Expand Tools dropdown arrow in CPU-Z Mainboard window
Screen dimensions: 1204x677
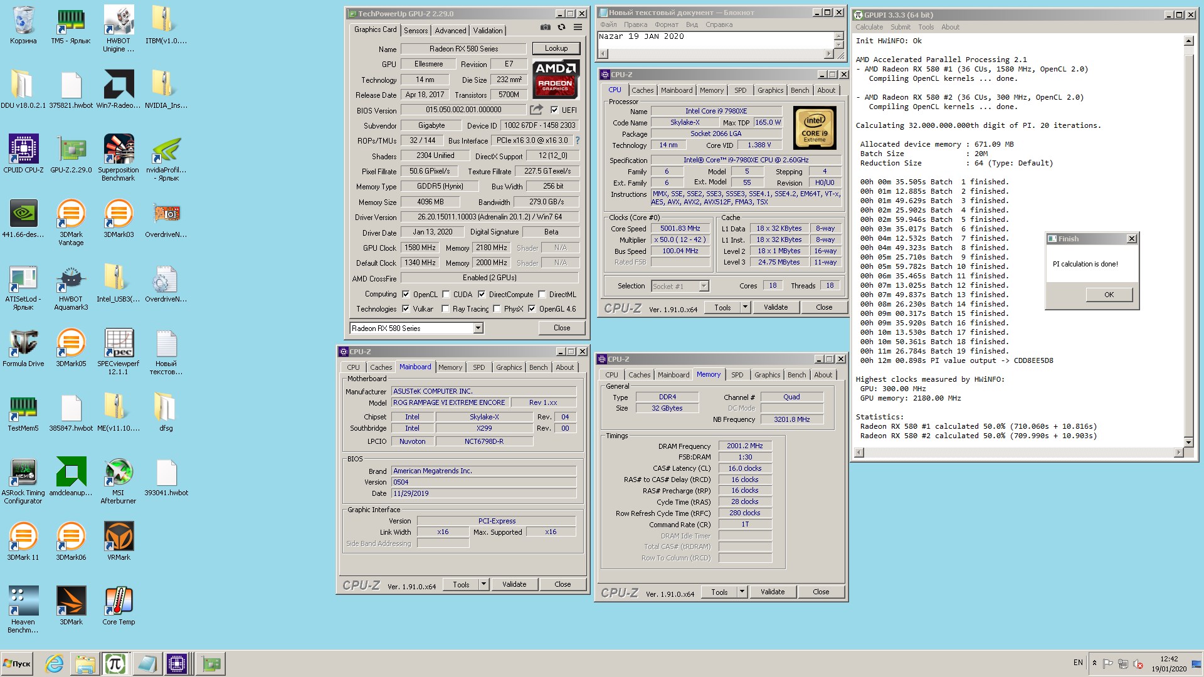(x=483, y=584)
